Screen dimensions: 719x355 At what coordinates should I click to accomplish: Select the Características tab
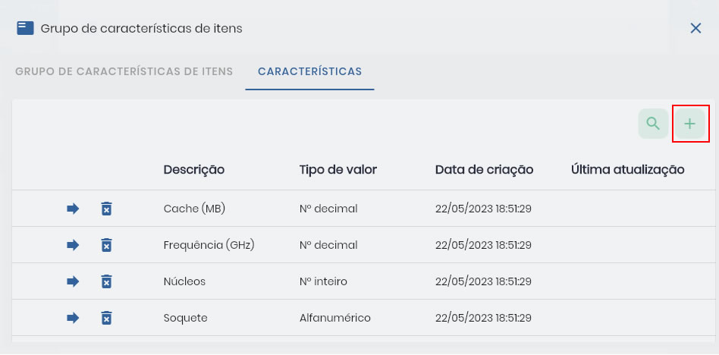(x=310, y=71)
